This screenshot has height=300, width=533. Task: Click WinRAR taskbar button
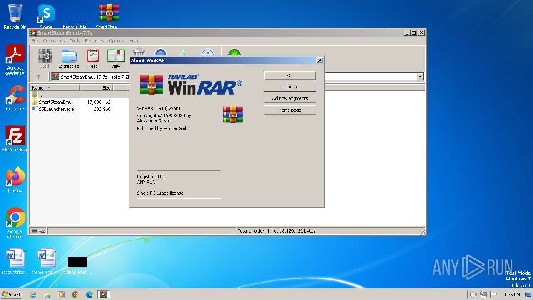point(104,295)
